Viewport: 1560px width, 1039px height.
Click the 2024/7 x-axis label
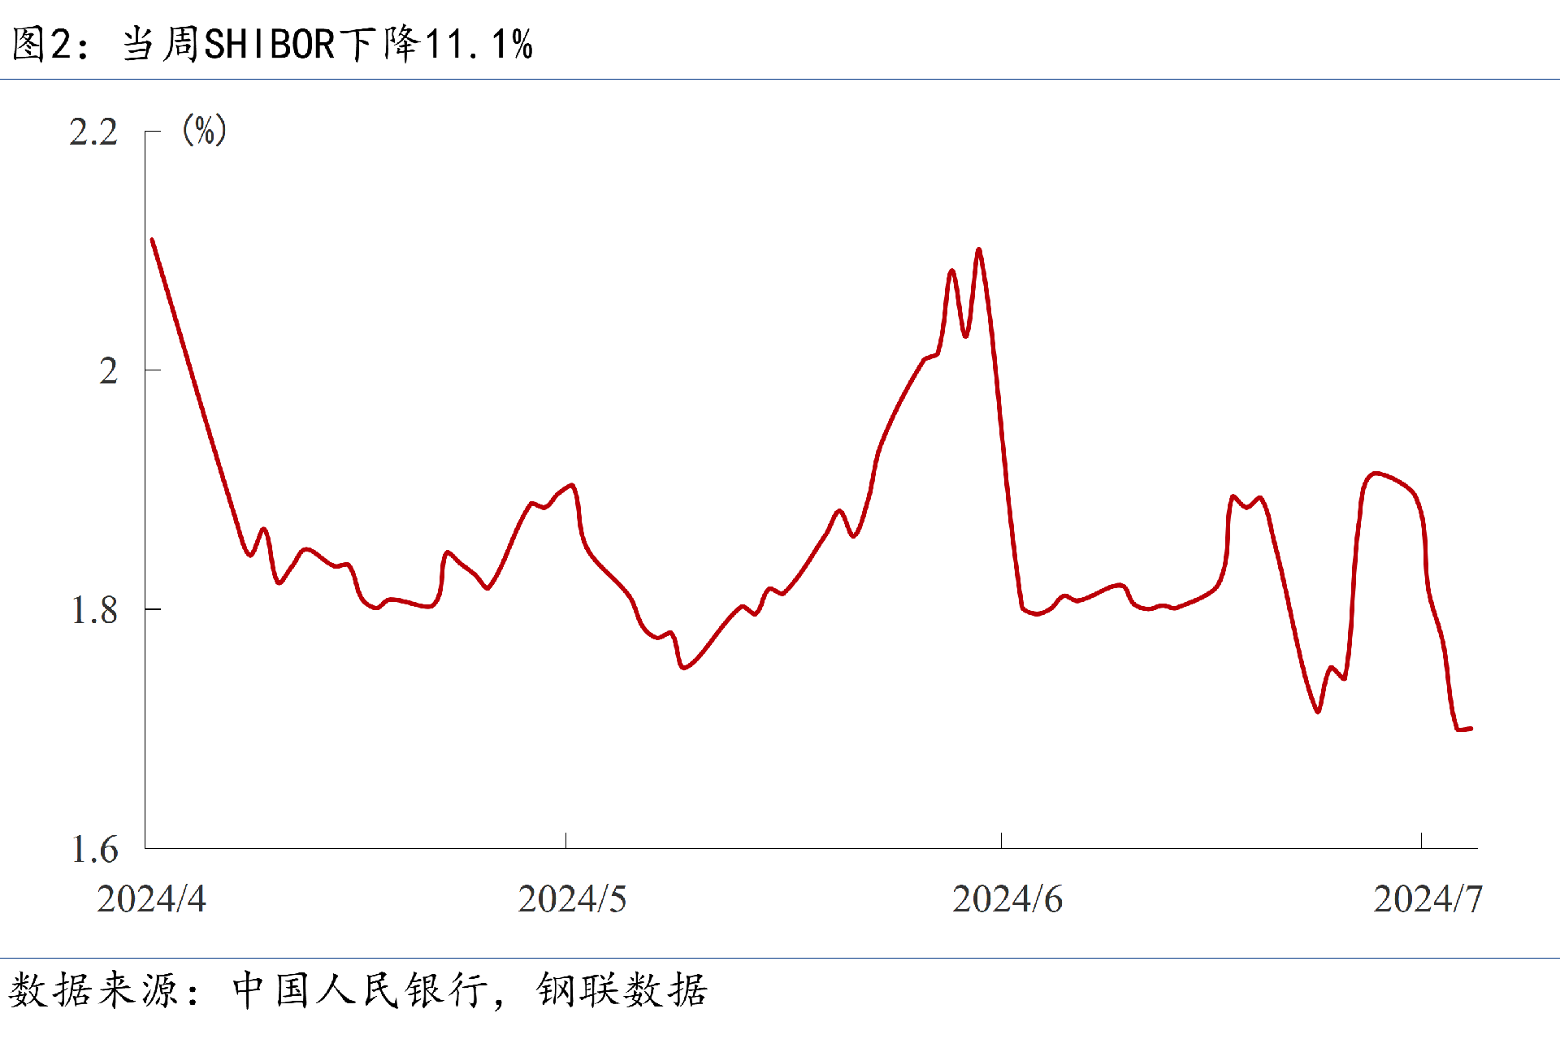1428,899
